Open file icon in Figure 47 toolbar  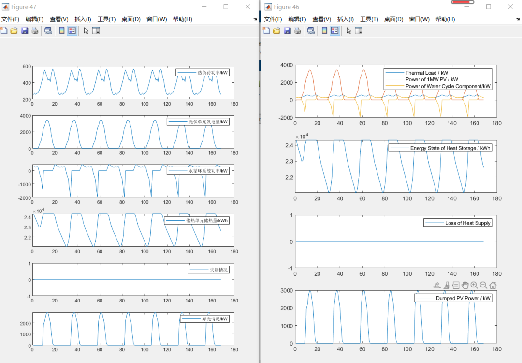[14, 31]
